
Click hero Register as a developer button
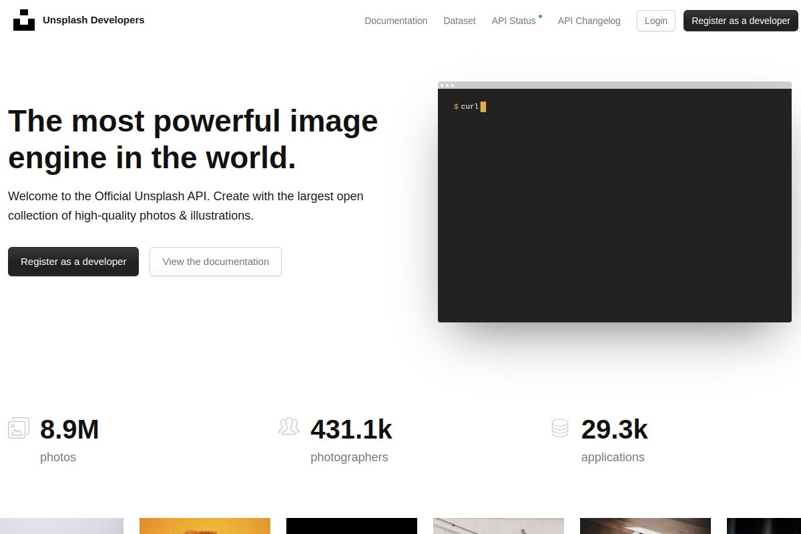(73, 262)
